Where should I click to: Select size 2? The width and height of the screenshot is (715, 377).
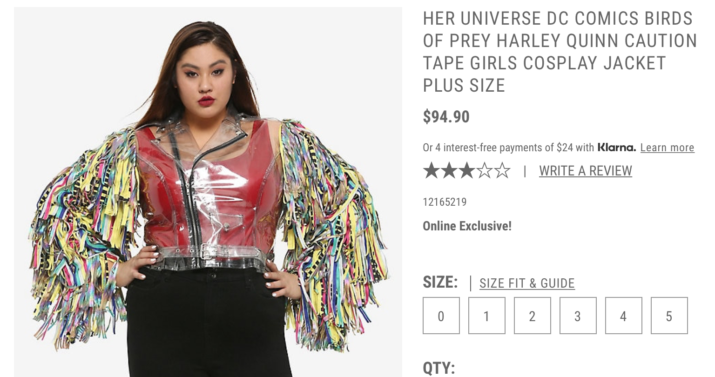(533, 316)
